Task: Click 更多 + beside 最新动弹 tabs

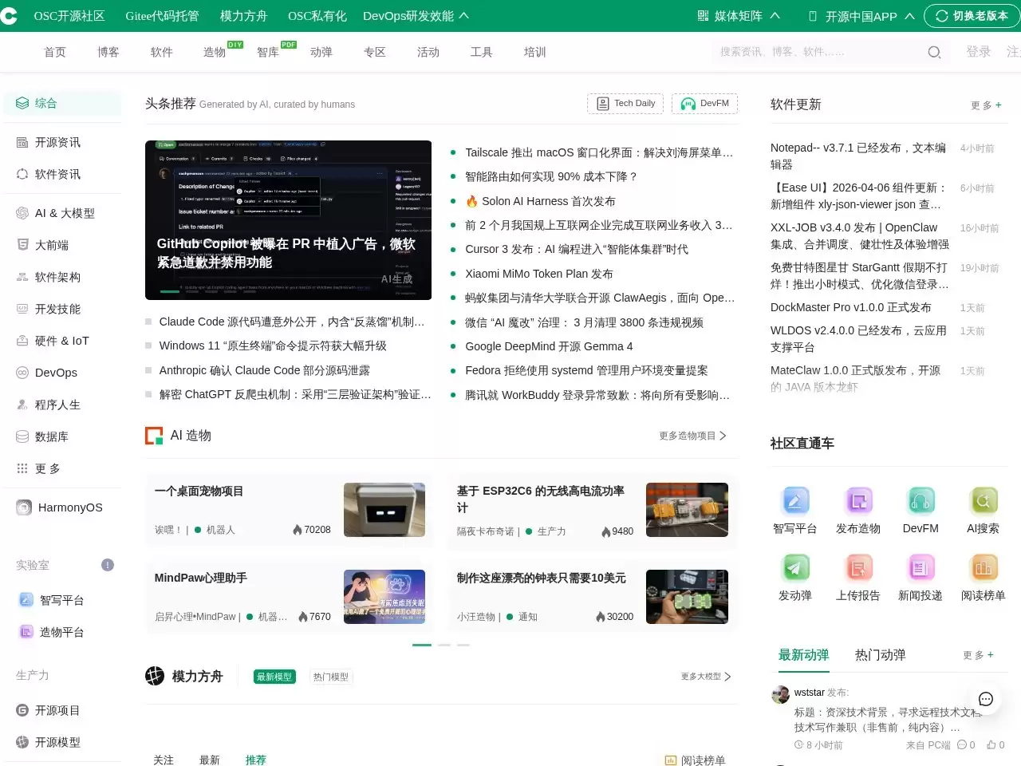Action: 978,655
